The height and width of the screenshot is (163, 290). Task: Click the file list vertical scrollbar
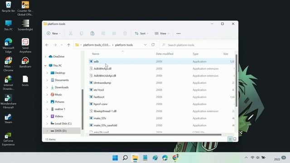tap(236, 81)
